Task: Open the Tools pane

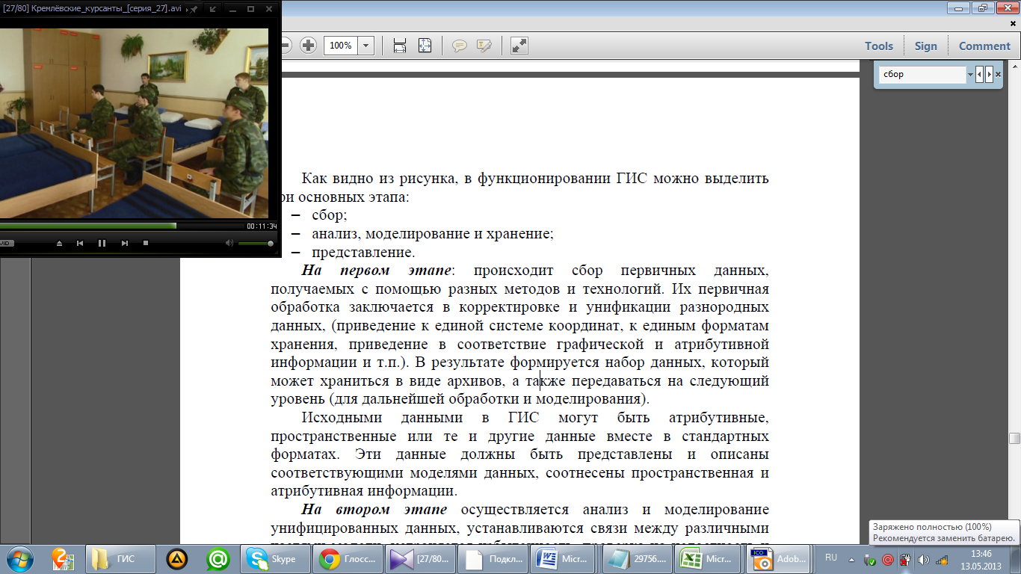Action: tap(879, 46)
